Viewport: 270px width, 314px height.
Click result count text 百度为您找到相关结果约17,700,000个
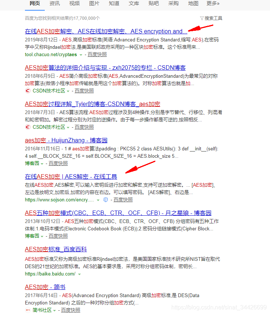point(62,18)
